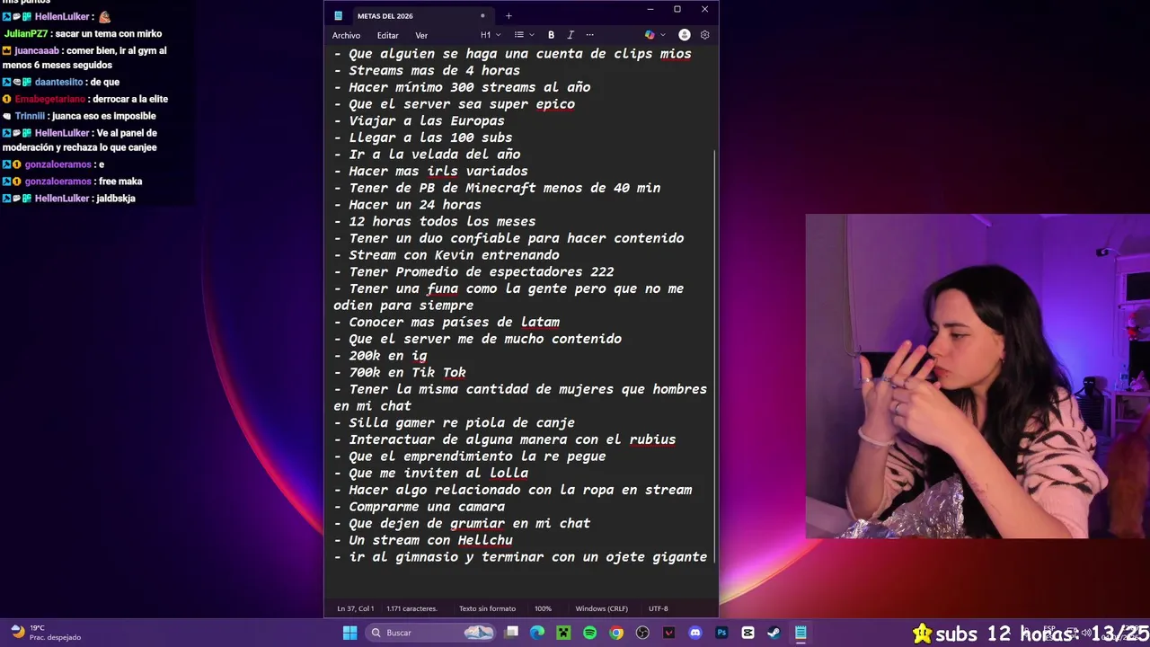Open Valorant from the taskbar
The width and height of the screenshot is (1150, 647).
668,633
